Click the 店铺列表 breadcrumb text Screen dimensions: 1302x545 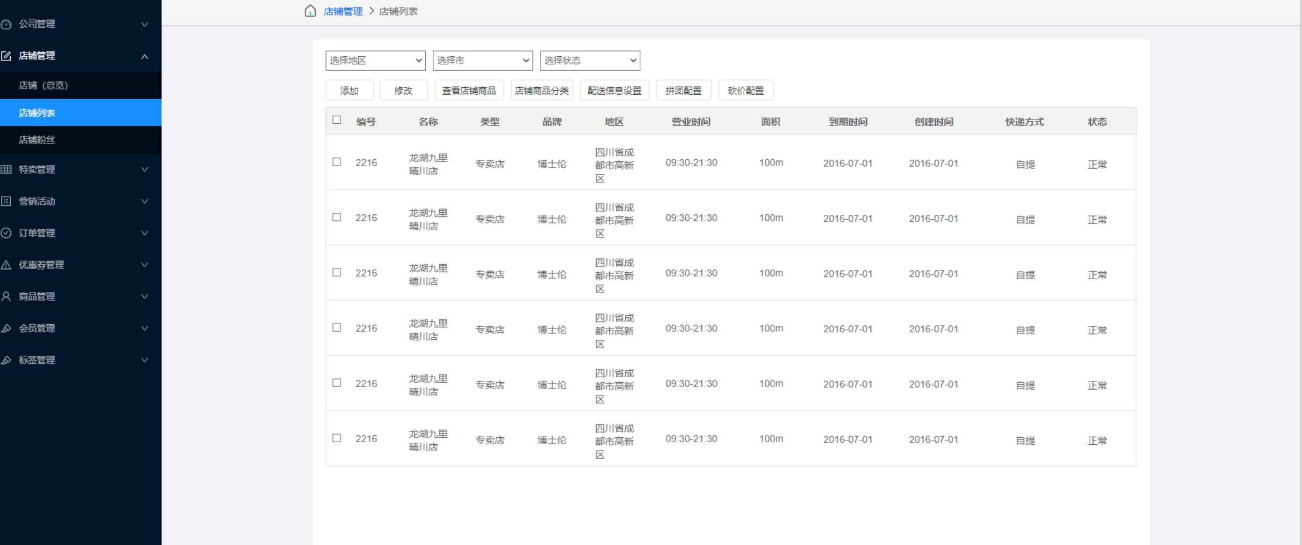[398, 11]
